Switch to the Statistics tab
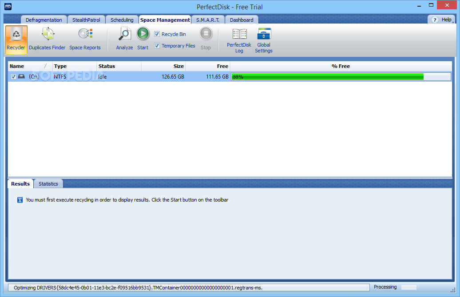460x297 pixels. point(48,184)
